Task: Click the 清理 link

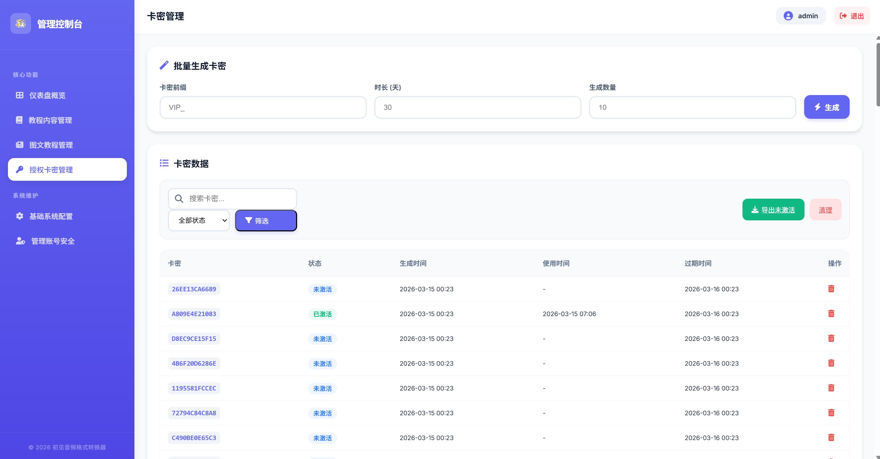Action: pyautogui.click(x=825, y=210)
